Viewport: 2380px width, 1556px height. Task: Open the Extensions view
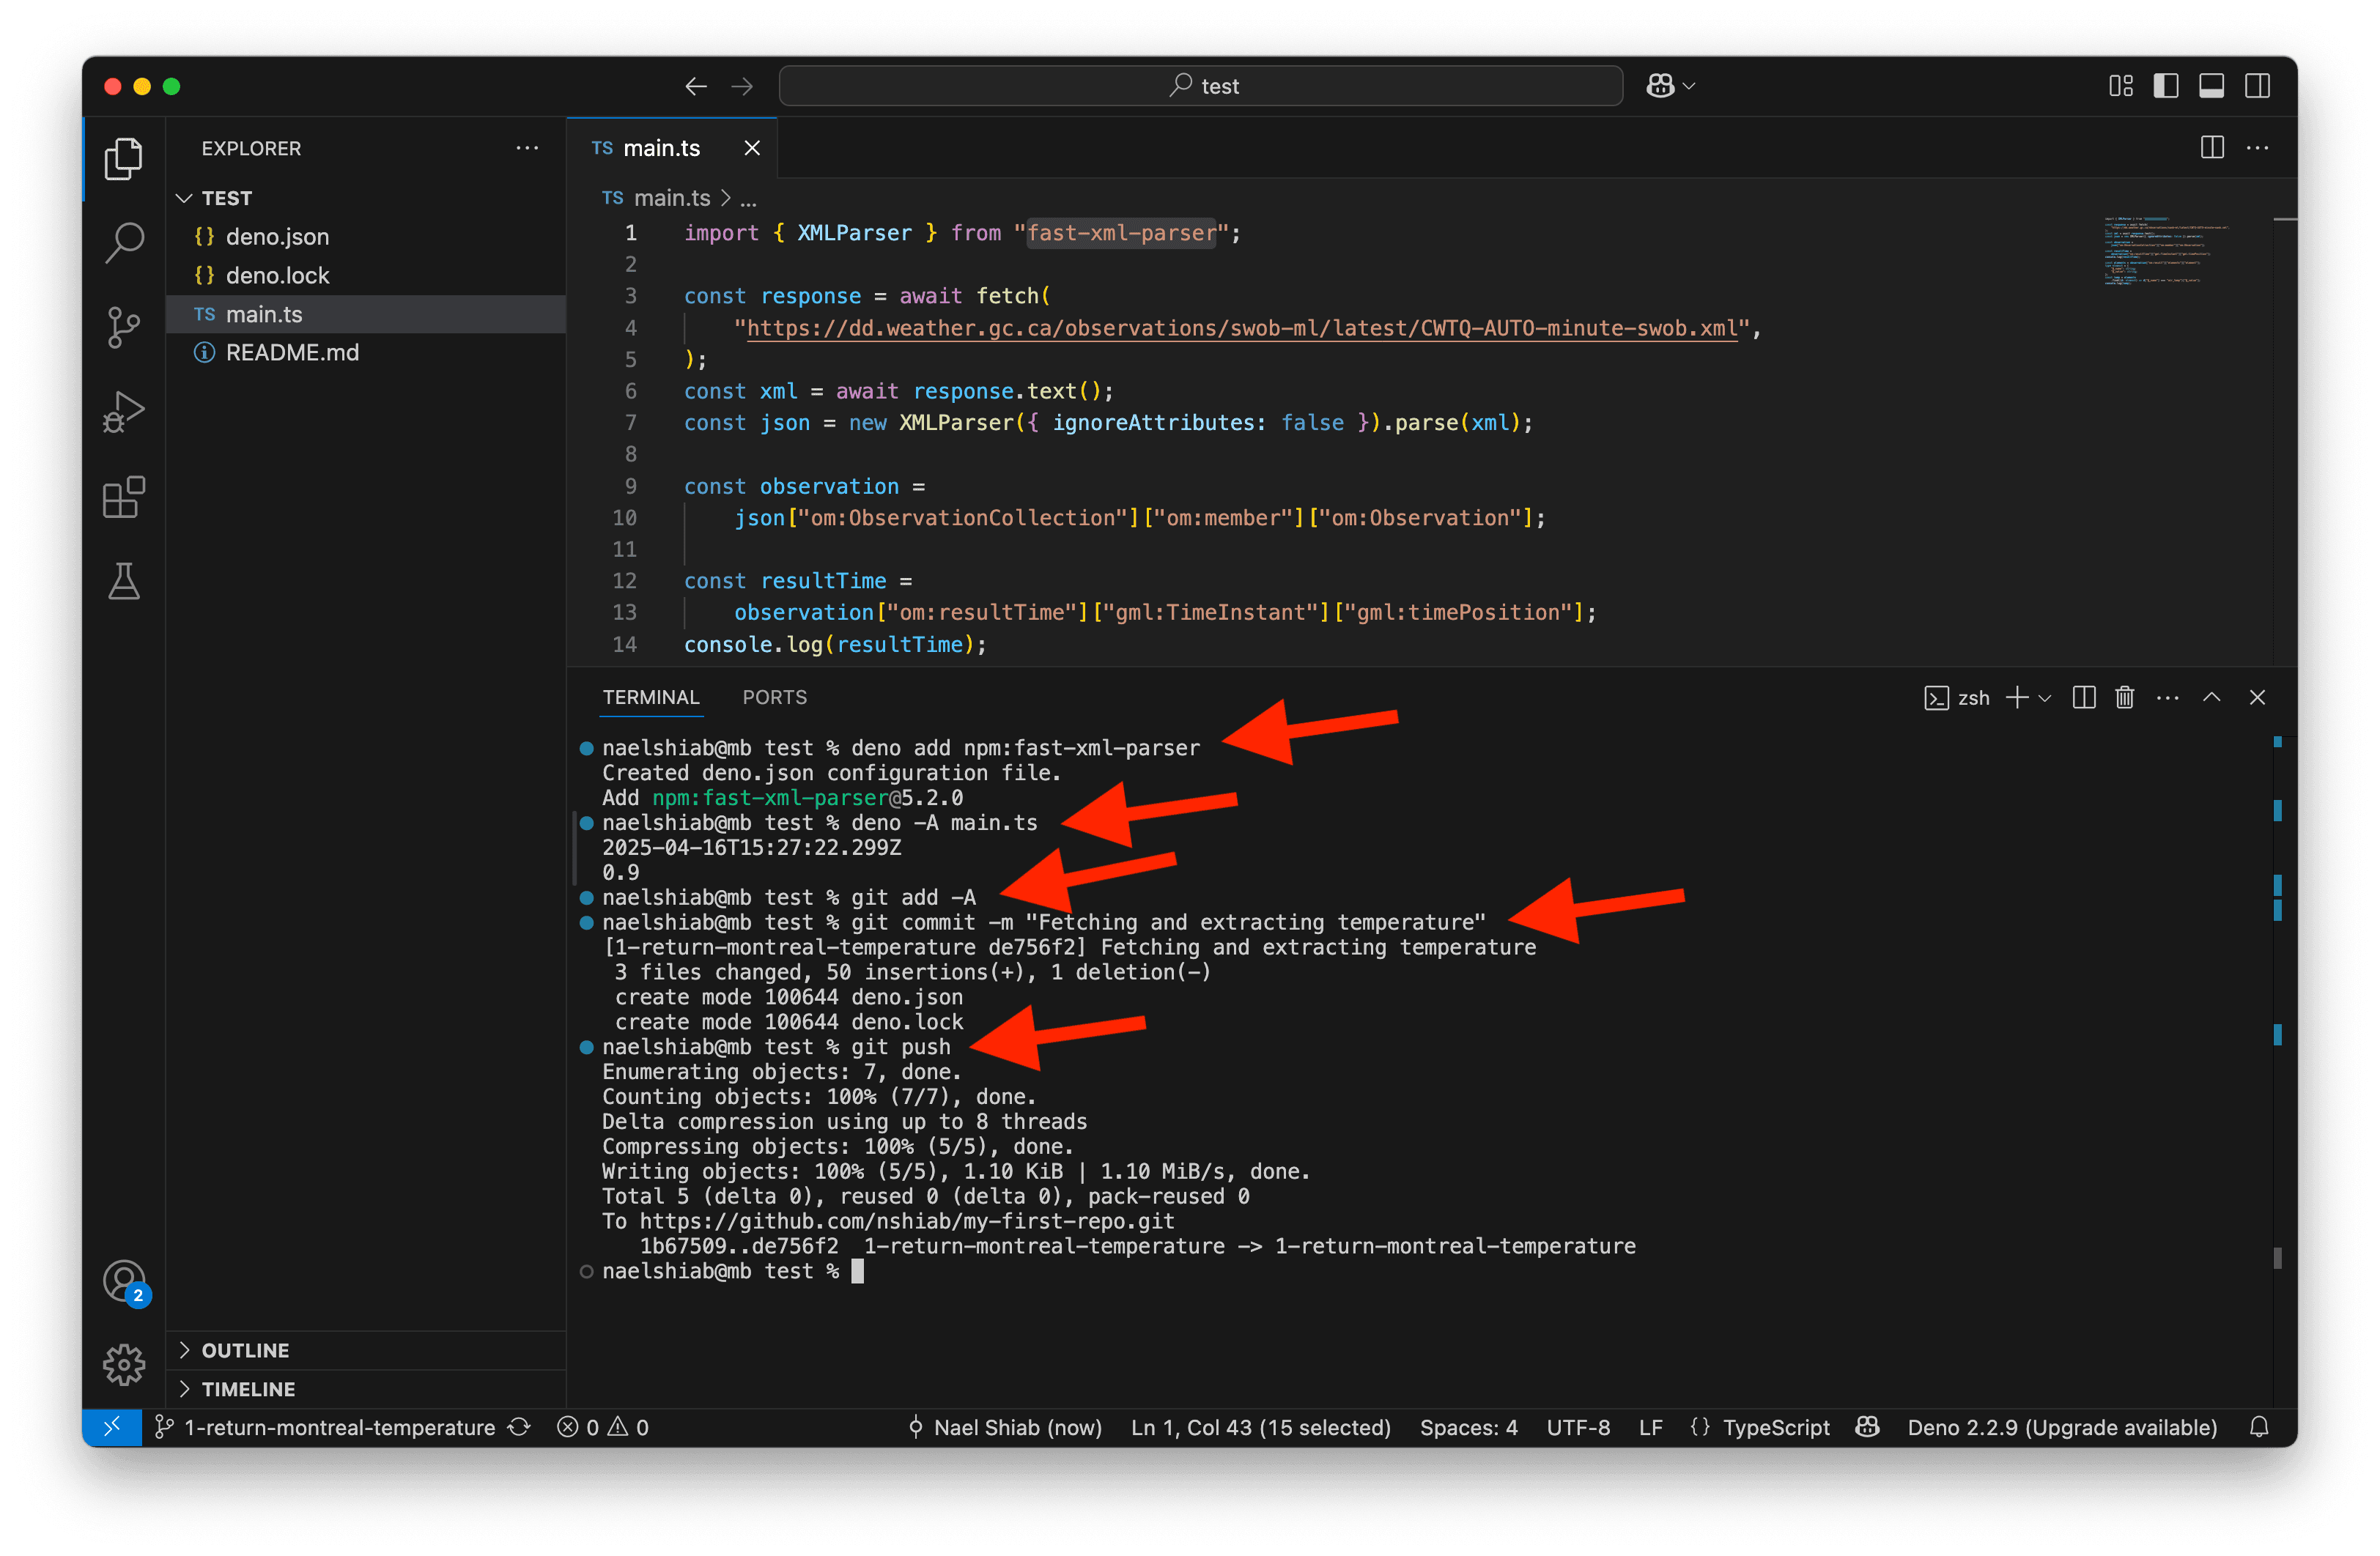coord(123,496)
